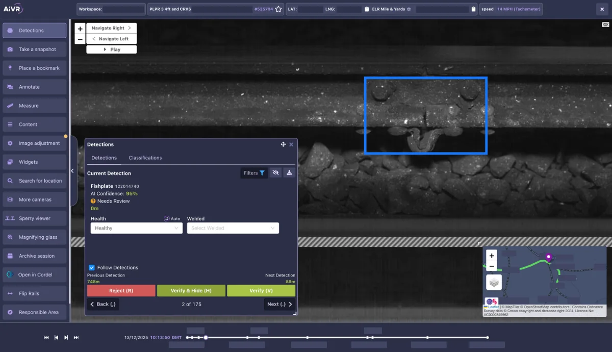Open the Annotate tool
This screenshot has width=612, height=352.
click(x=35, y=87)
